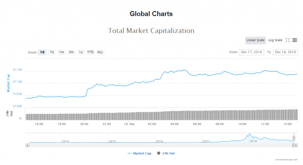Select the 1d zoom range
Viewport: 303px width, 165px height.
(x=42, y=52)
